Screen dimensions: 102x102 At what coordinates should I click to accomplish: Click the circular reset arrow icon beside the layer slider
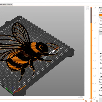tap(86, 101)
